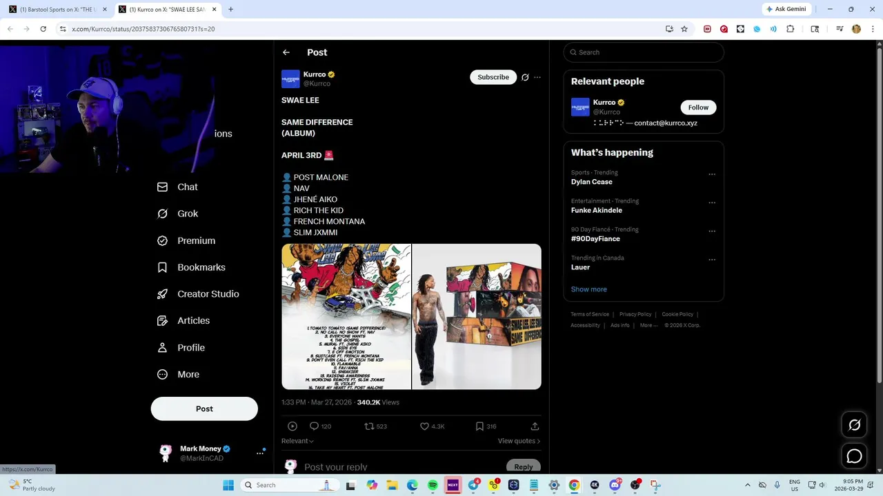The image size is (883, 496).
Task: Click the floating chat bubble button
Action: pos(854,456)
